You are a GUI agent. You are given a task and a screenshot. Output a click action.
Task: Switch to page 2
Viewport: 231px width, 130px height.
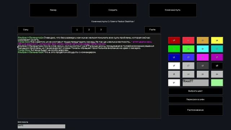pos(89,30)
